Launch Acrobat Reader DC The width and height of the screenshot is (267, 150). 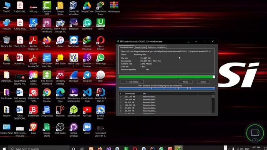33,43
